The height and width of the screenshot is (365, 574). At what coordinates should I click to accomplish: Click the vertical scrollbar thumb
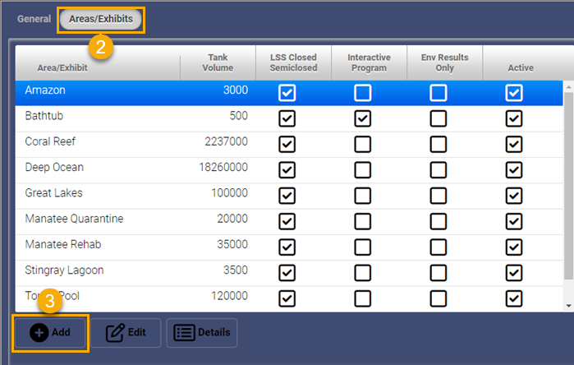tap(567, 189)
